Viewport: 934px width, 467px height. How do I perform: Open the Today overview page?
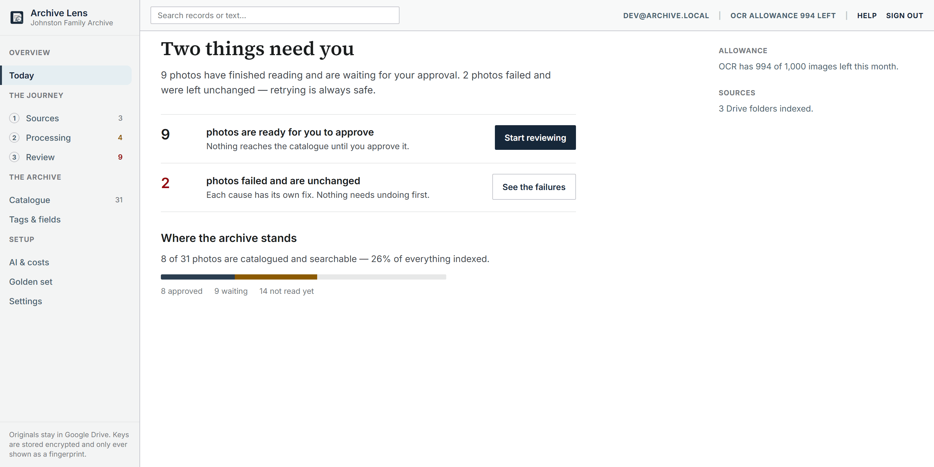(66, 76)
